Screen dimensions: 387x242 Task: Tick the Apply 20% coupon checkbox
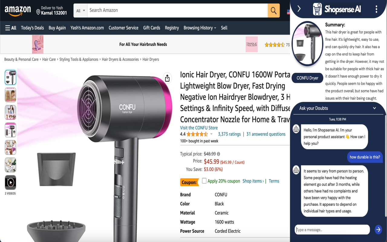click(x=204, y=181)
